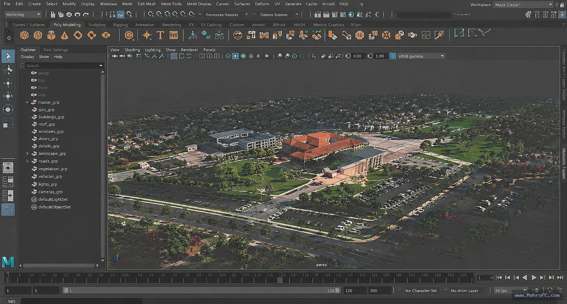This screenshot has height=304, width=567.
Task: Click the lasso select icon in status line
Action: (129, 15)
